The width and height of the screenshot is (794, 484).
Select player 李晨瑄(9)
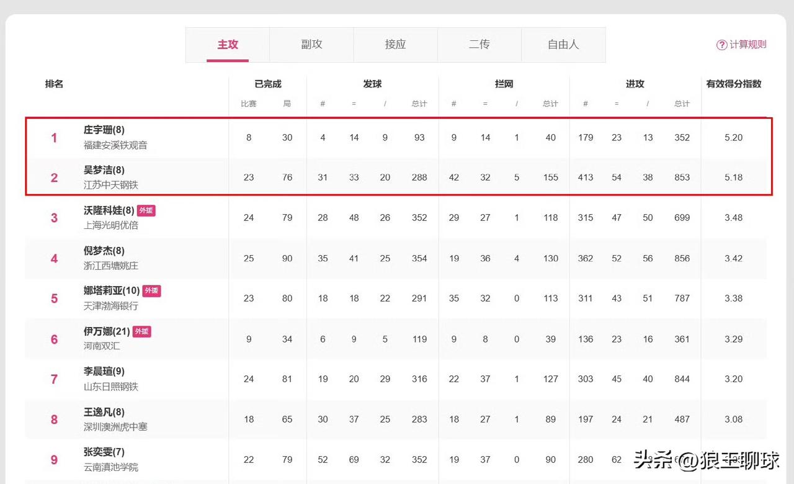click(x=104, y=371)
